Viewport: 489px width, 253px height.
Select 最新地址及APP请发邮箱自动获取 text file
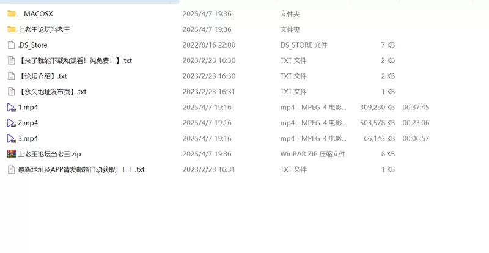pos(81,169)
